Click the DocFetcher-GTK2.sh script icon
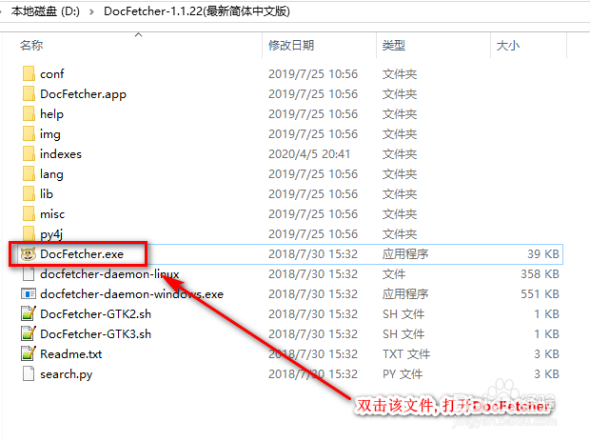590x442 pixels. tap(29, 313)
